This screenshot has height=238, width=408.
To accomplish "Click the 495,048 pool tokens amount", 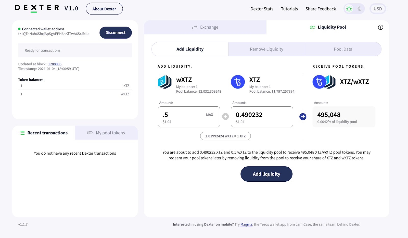I will pos(329,115).
